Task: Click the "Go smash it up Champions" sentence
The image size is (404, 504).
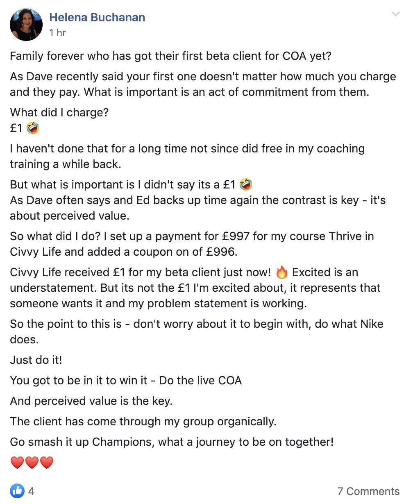Action: (172, 442)
